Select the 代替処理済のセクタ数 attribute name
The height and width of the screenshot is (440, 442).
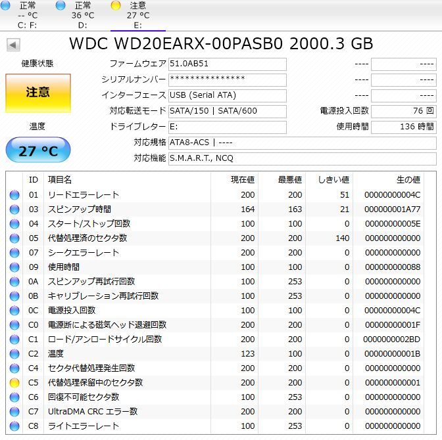[87, 238]
